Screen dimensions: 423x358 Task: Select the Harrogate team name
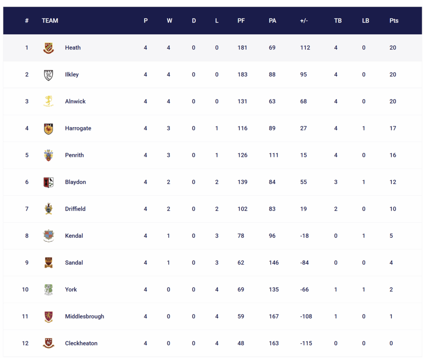[x=78, y=128]
